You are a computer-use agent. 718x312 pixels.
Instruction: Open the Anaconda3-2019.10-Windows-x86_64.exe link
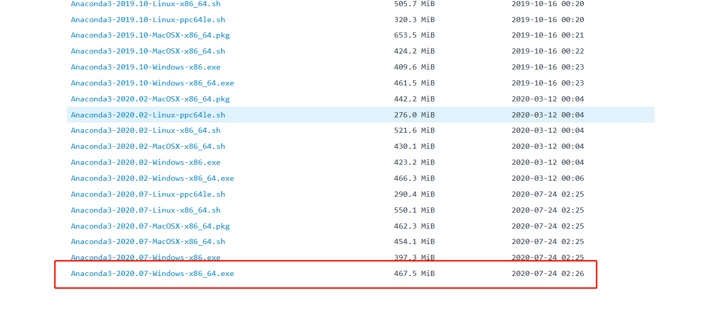153,83
